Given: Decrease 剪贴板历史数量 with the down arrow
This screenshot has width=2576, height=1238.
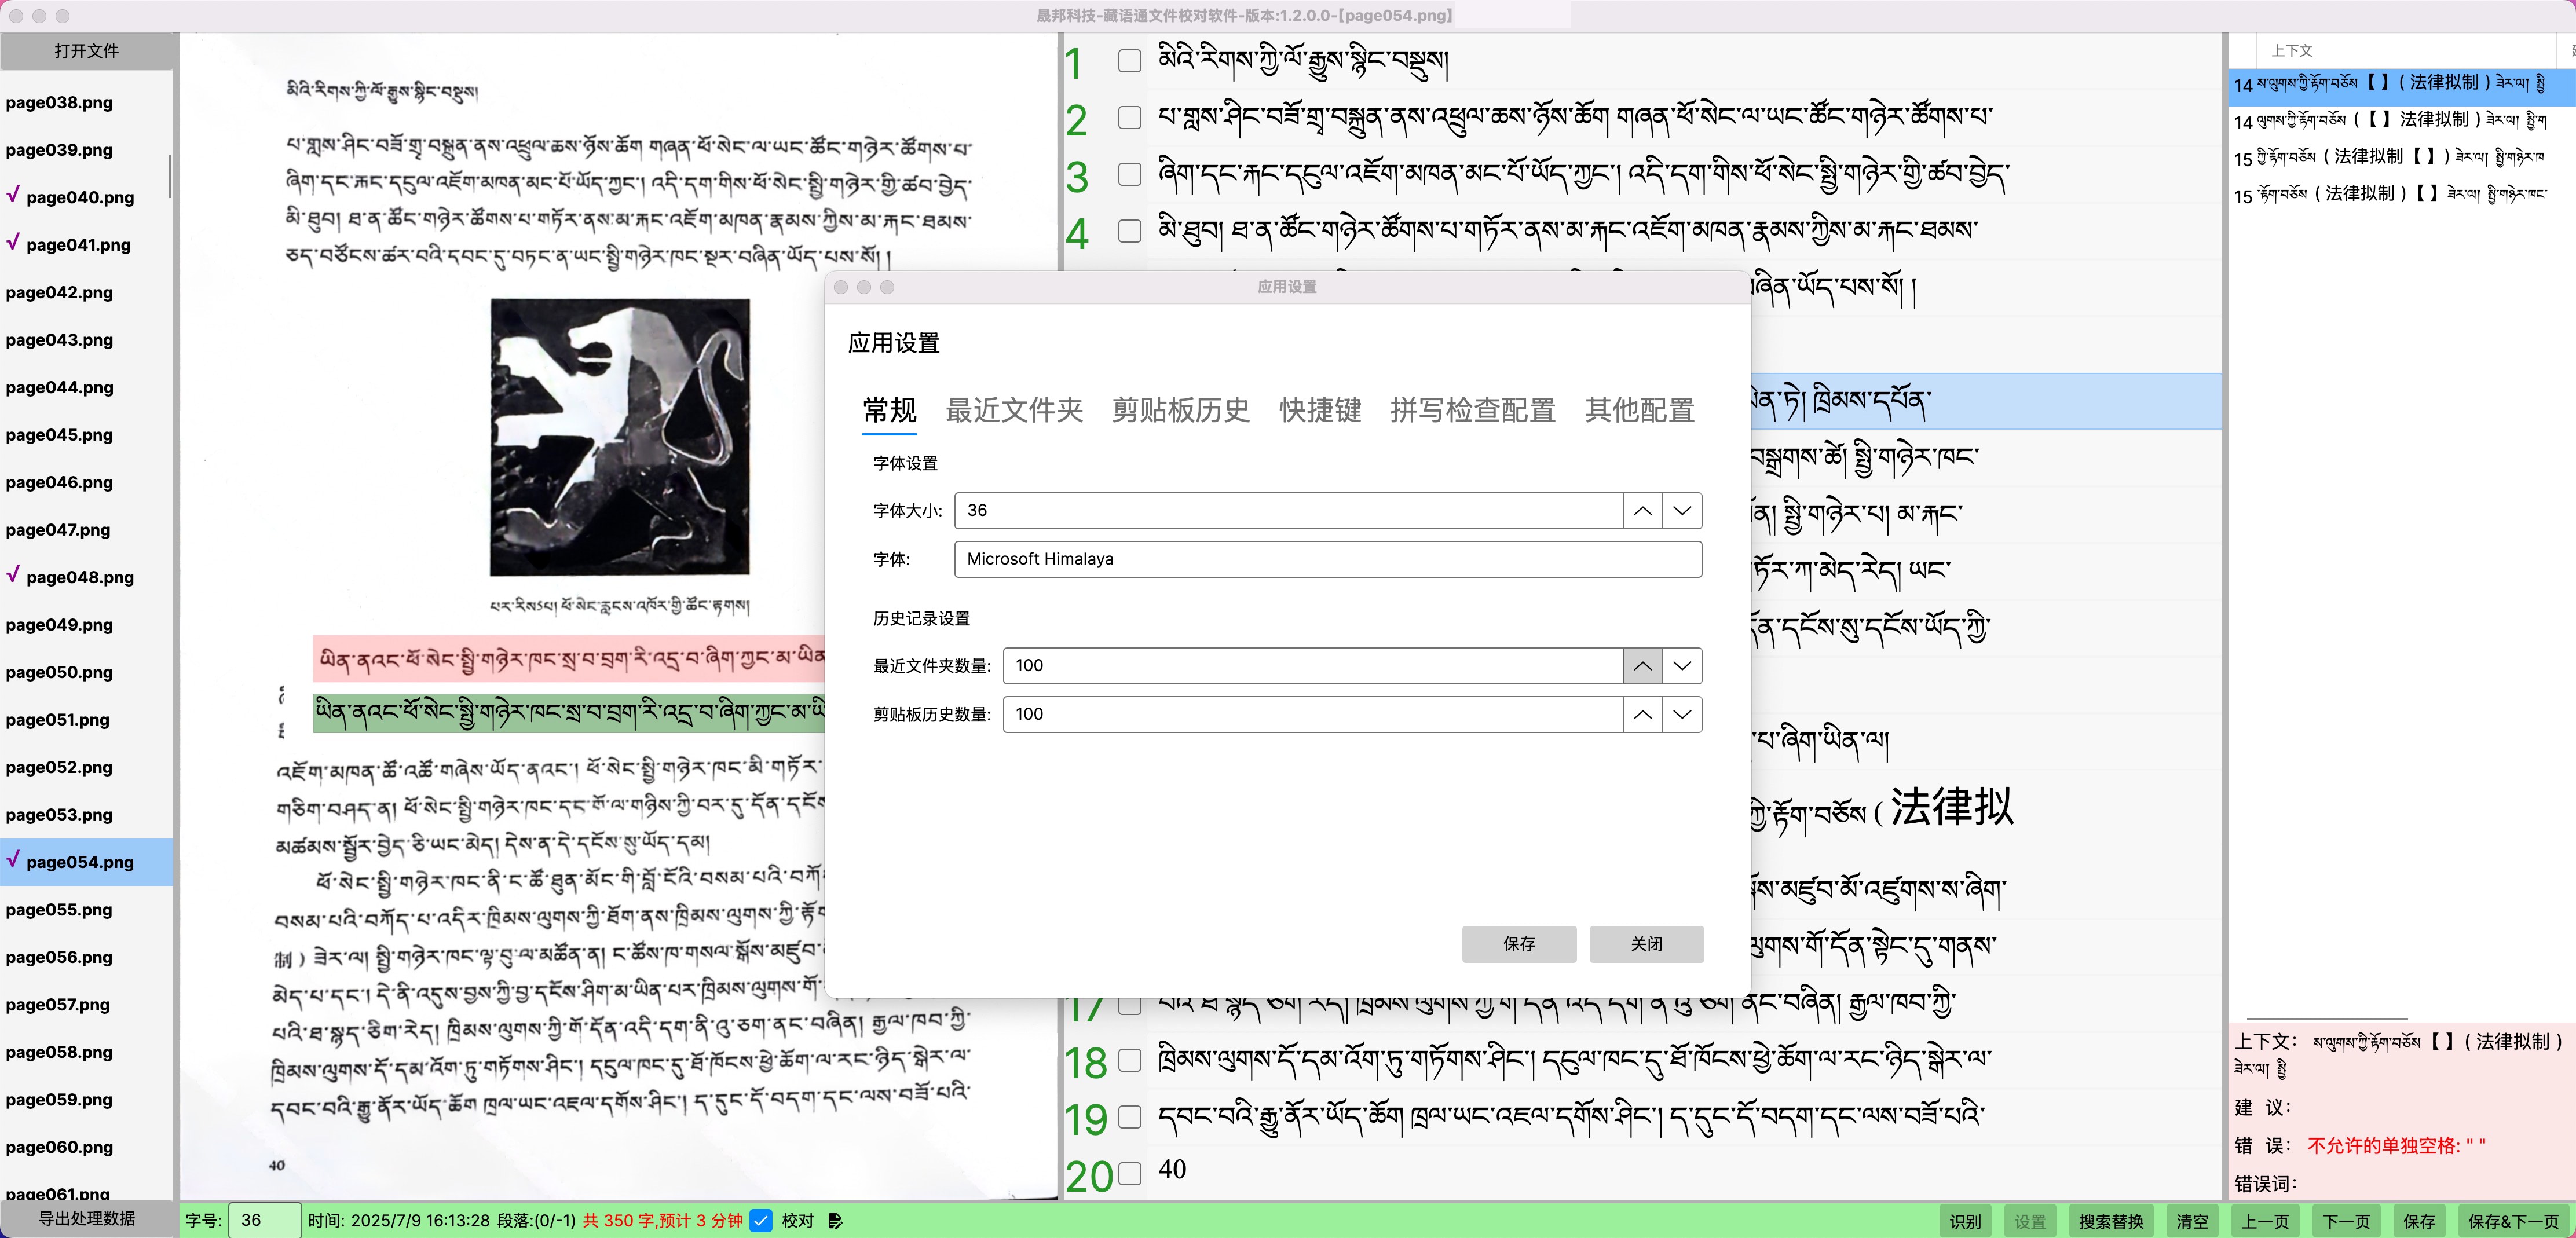Looking at the screenshot, I should 1682,715.
